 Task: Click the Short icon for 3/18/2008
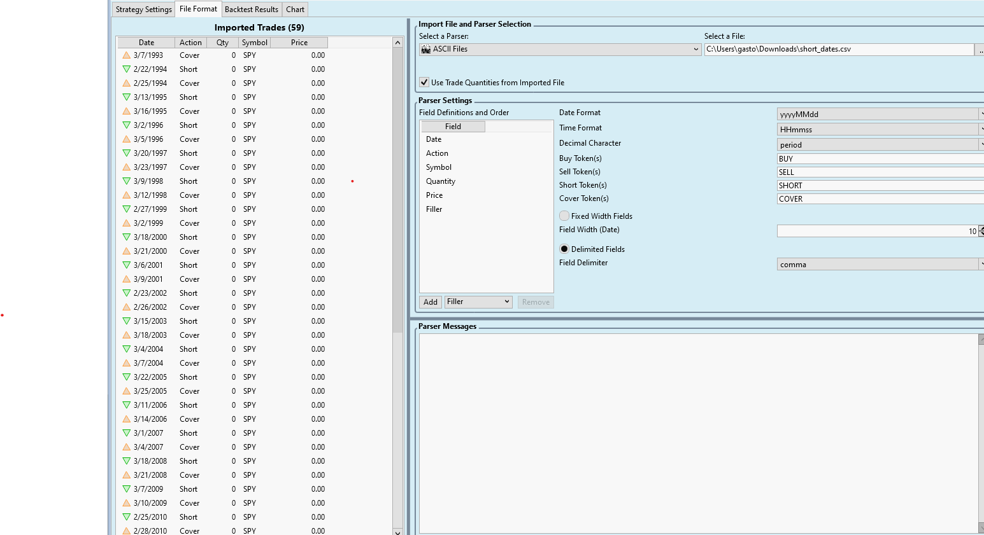point(127,461)
